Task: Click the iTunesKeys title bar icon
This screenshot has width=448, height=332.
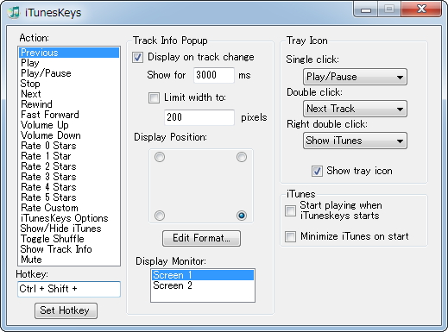Action: click(13, 13)
